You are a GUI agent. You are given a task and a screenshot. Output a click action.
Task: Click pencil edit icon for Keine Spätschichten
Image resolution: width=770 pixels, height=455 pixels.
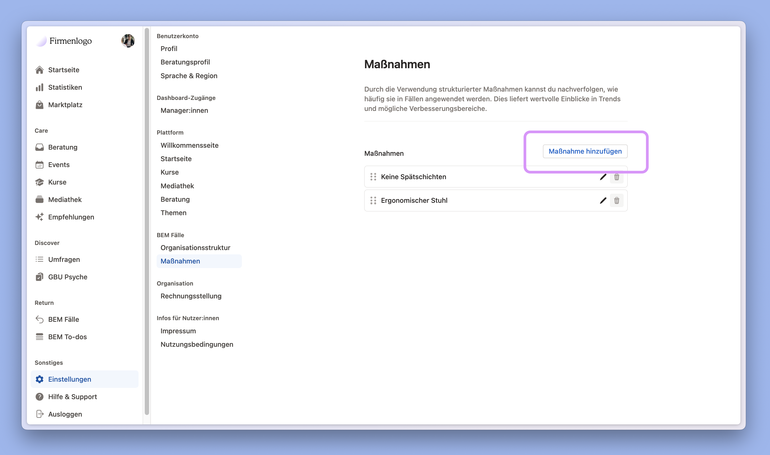pos(603,177)
